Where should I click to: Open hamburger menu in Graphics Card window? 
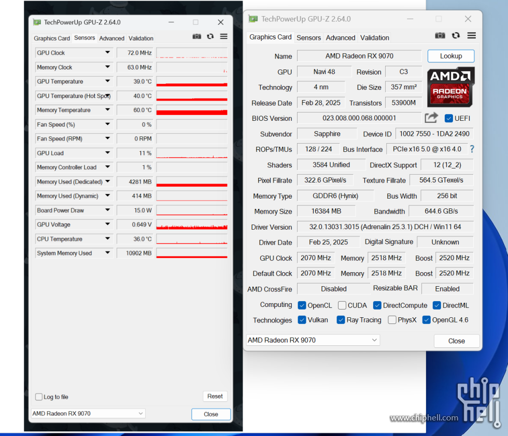point(471,35)
